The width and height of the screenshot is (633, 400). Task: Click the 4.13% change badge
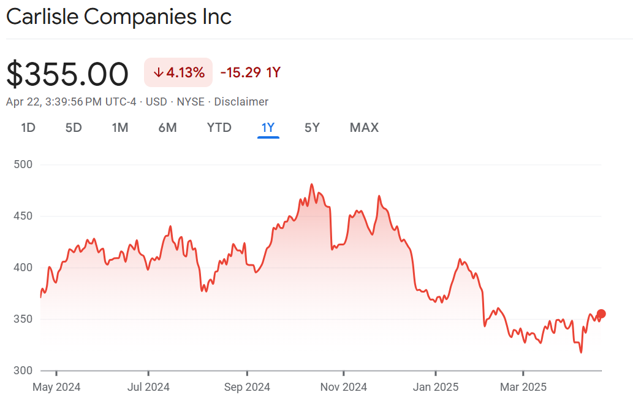point(178,72)
